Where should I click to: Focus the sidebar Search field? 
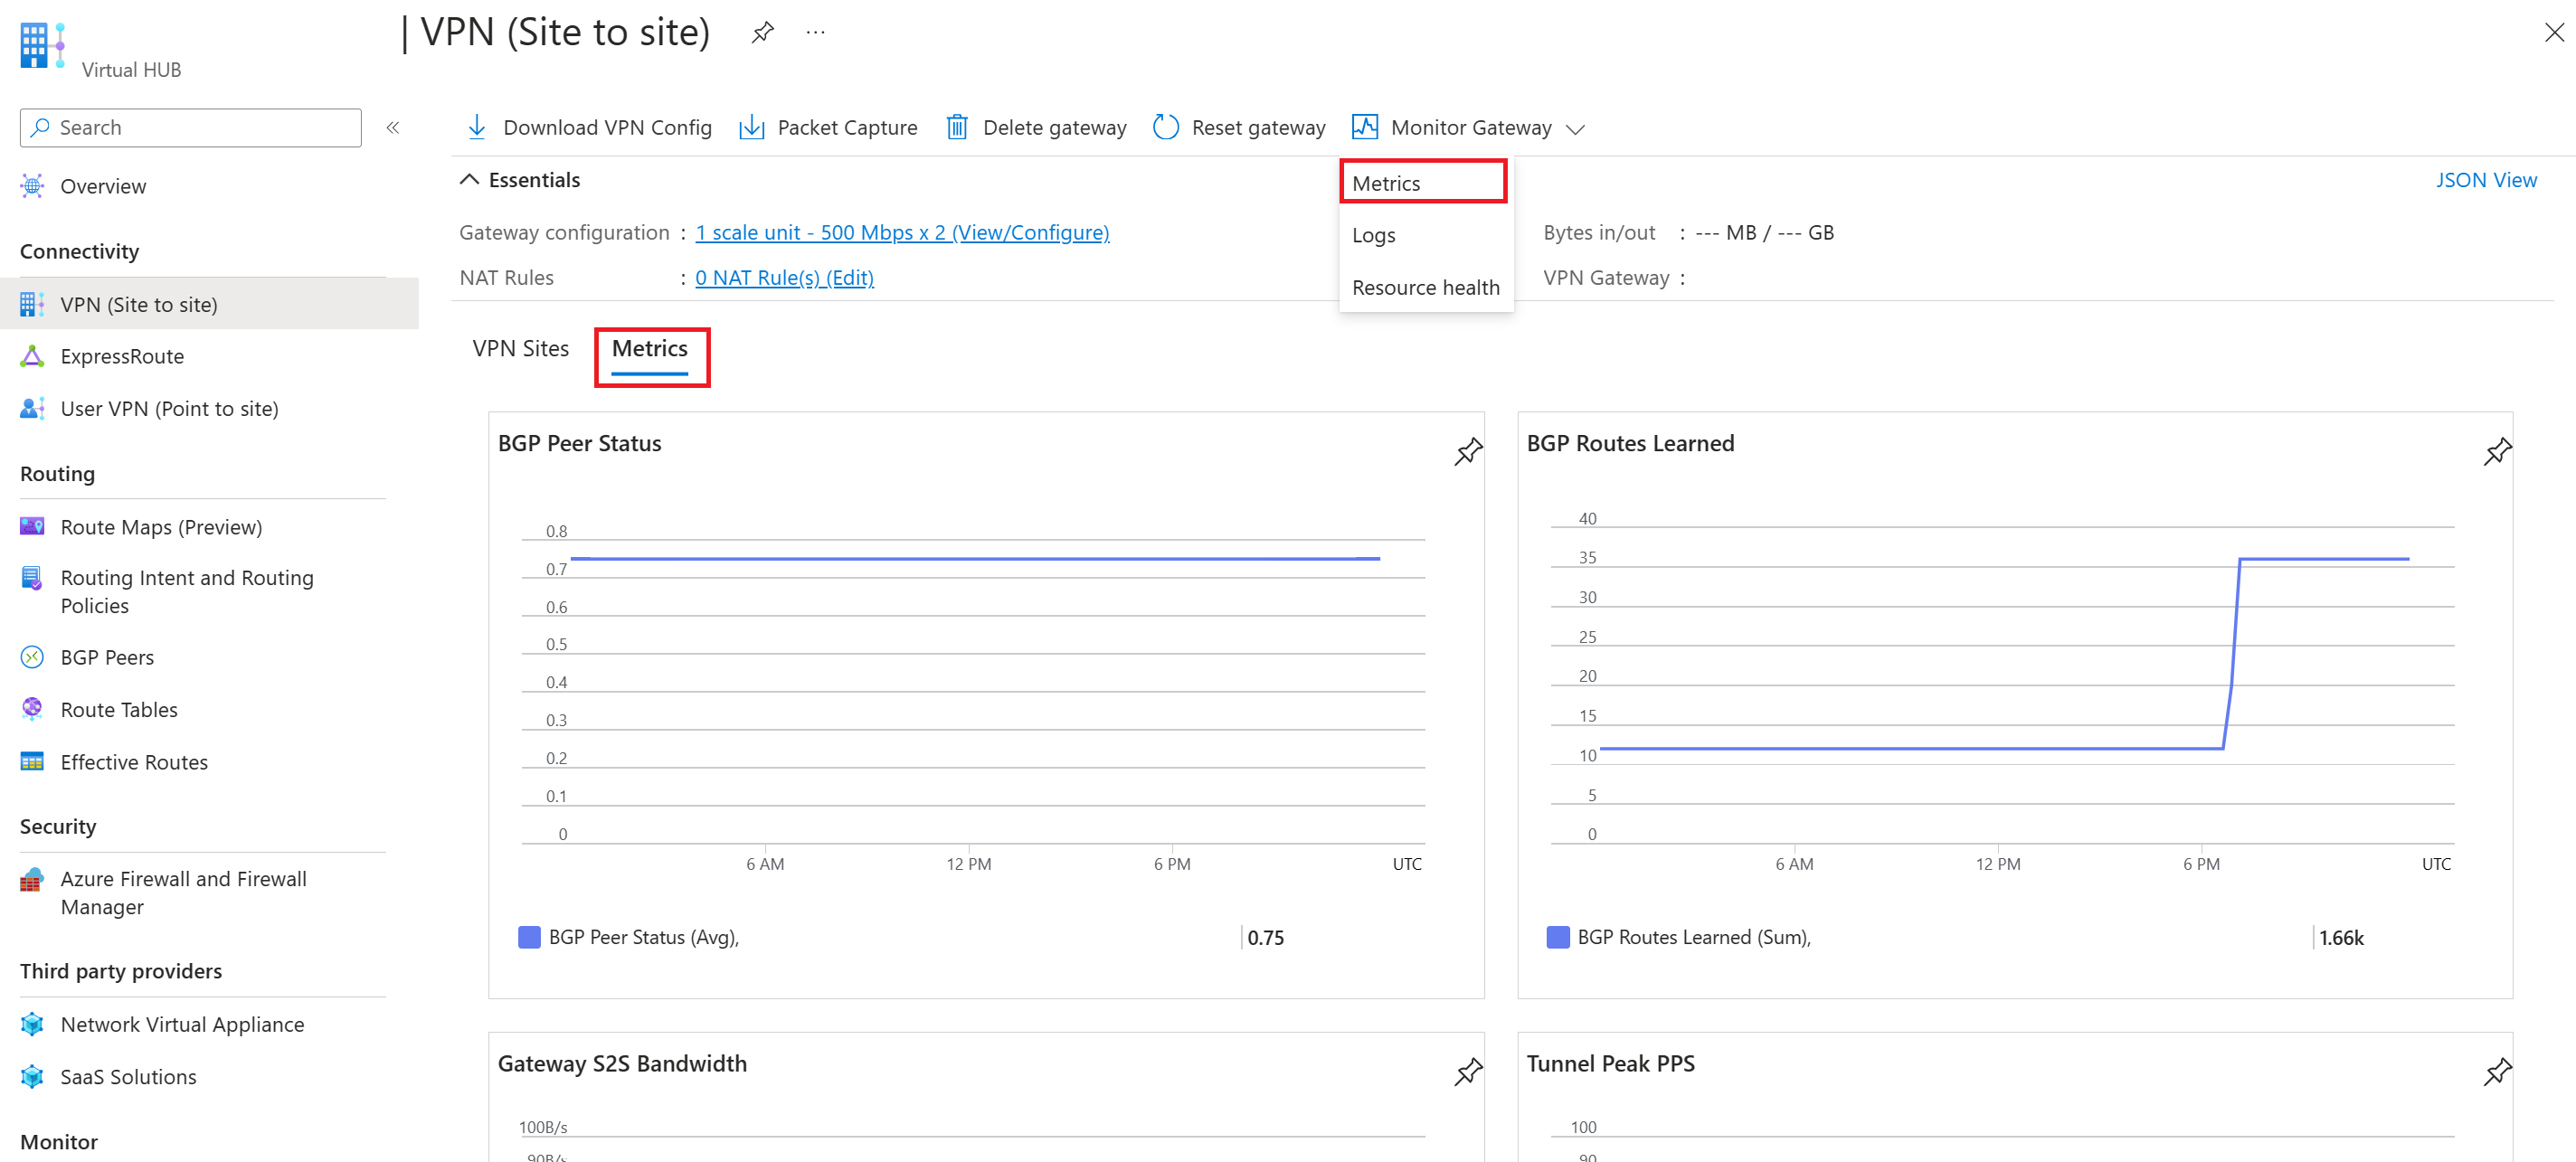(x=190, y=127)
